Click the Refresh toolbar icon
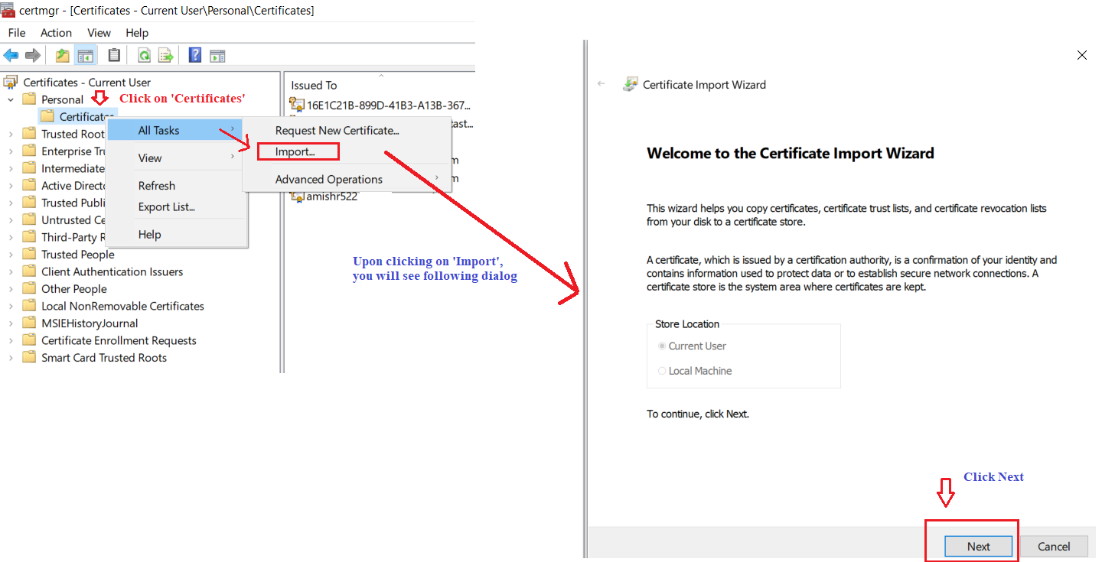This screenshot has height=562, width=1102. tap(144, 54)
